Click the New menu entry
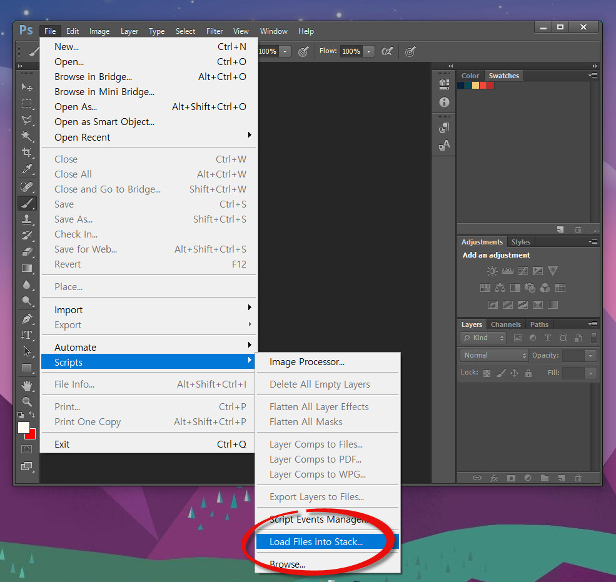Viewport: 616px width, 582px height. [149, 47]
